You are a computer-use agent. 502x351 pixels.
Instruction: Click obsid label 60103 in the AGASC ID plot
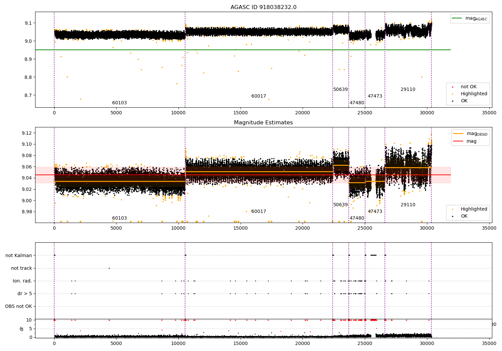click(x=119, y=103)
